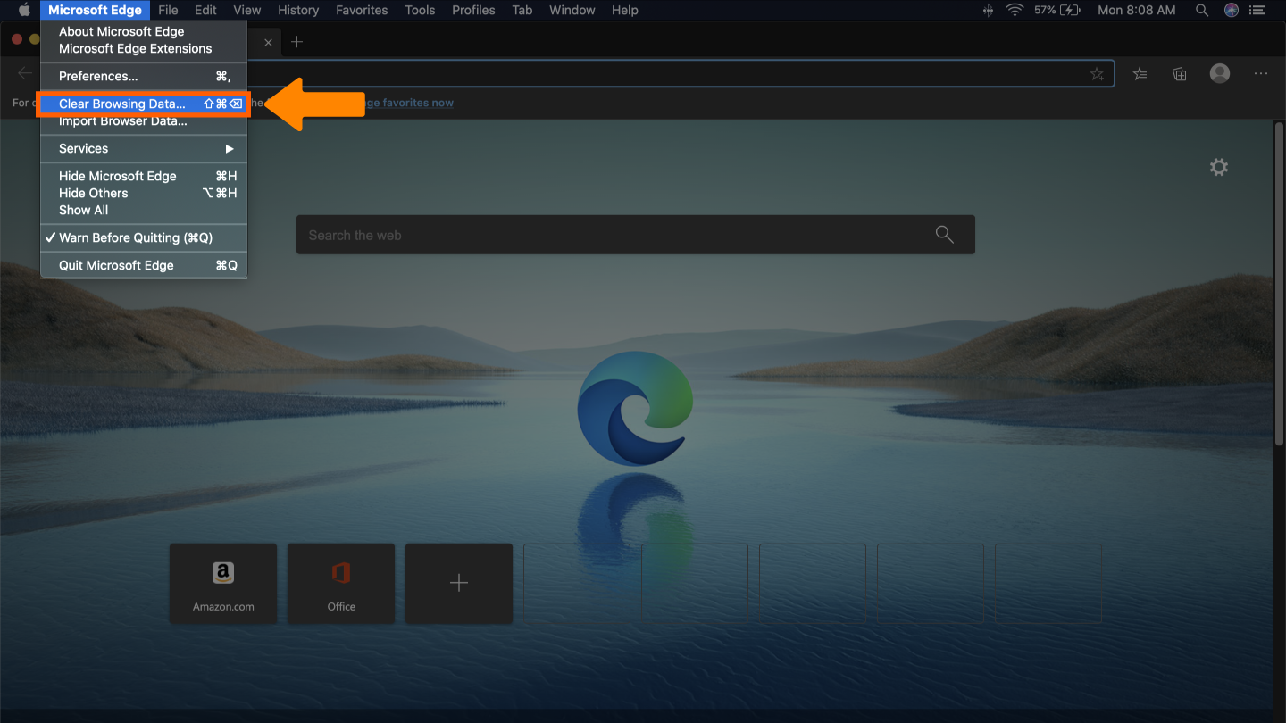
Task: Open the Favorites list icon
Action: coord(1140,74)
